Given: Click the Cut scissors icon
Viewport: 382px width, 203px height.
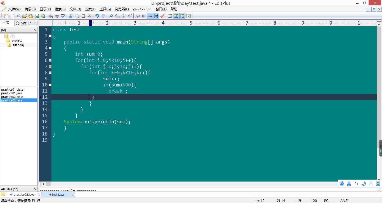Looking at the screenshot, I should click(x=71, y=16).
